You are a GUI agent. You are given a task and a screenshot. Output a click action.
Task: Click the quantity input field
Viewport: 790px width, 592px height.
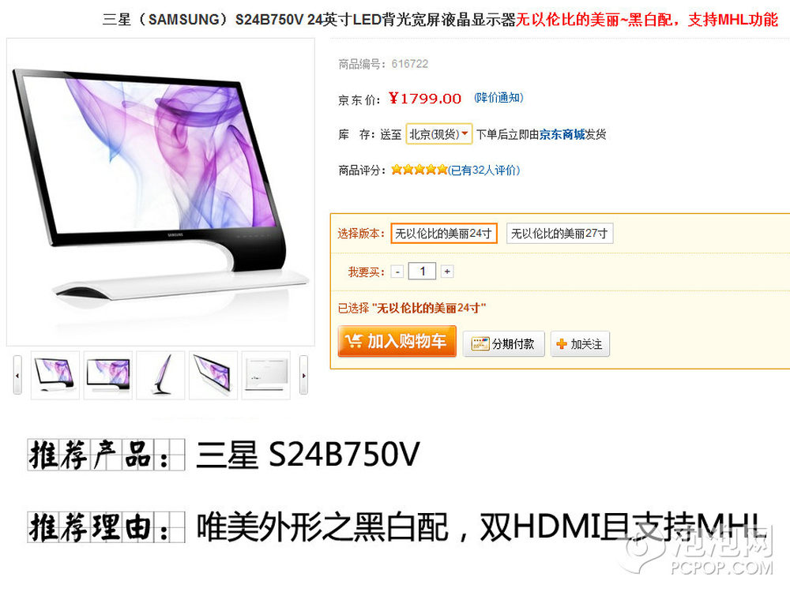pos(422,272)
